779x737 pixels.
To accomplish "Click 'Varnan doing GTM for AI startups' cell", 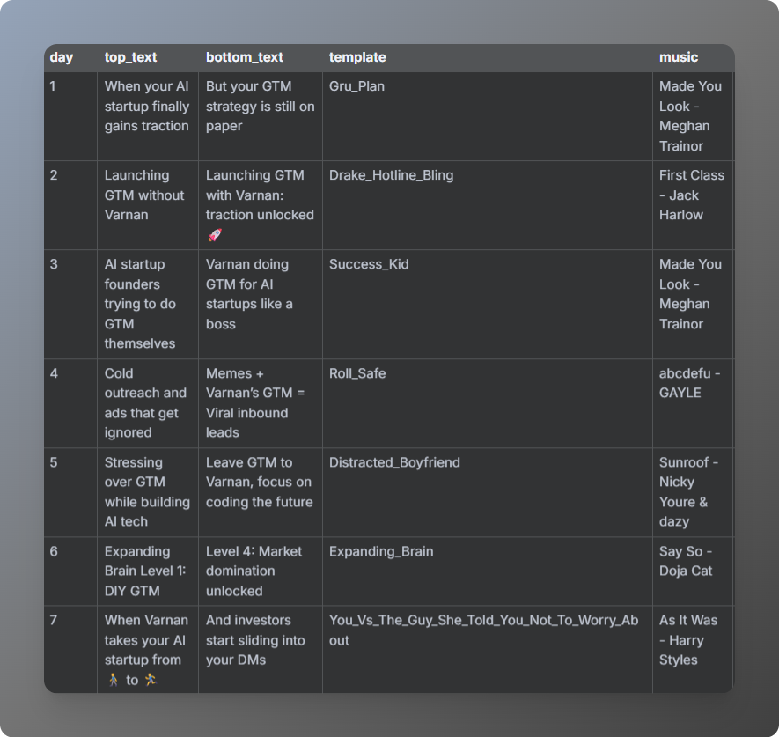I will pos(261,304).
